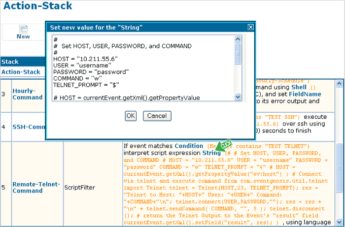Click the page scrollbar up arrow
The image size is (345, 227).
pyautogui.click(x=339, y=83)
